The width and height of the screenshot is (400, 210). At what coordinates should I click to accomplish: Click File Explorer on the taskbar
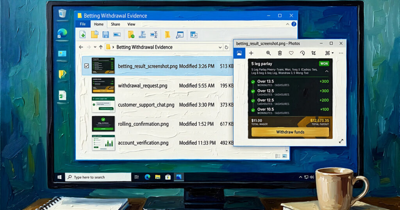pyautogui.click(x=158, y=177)
